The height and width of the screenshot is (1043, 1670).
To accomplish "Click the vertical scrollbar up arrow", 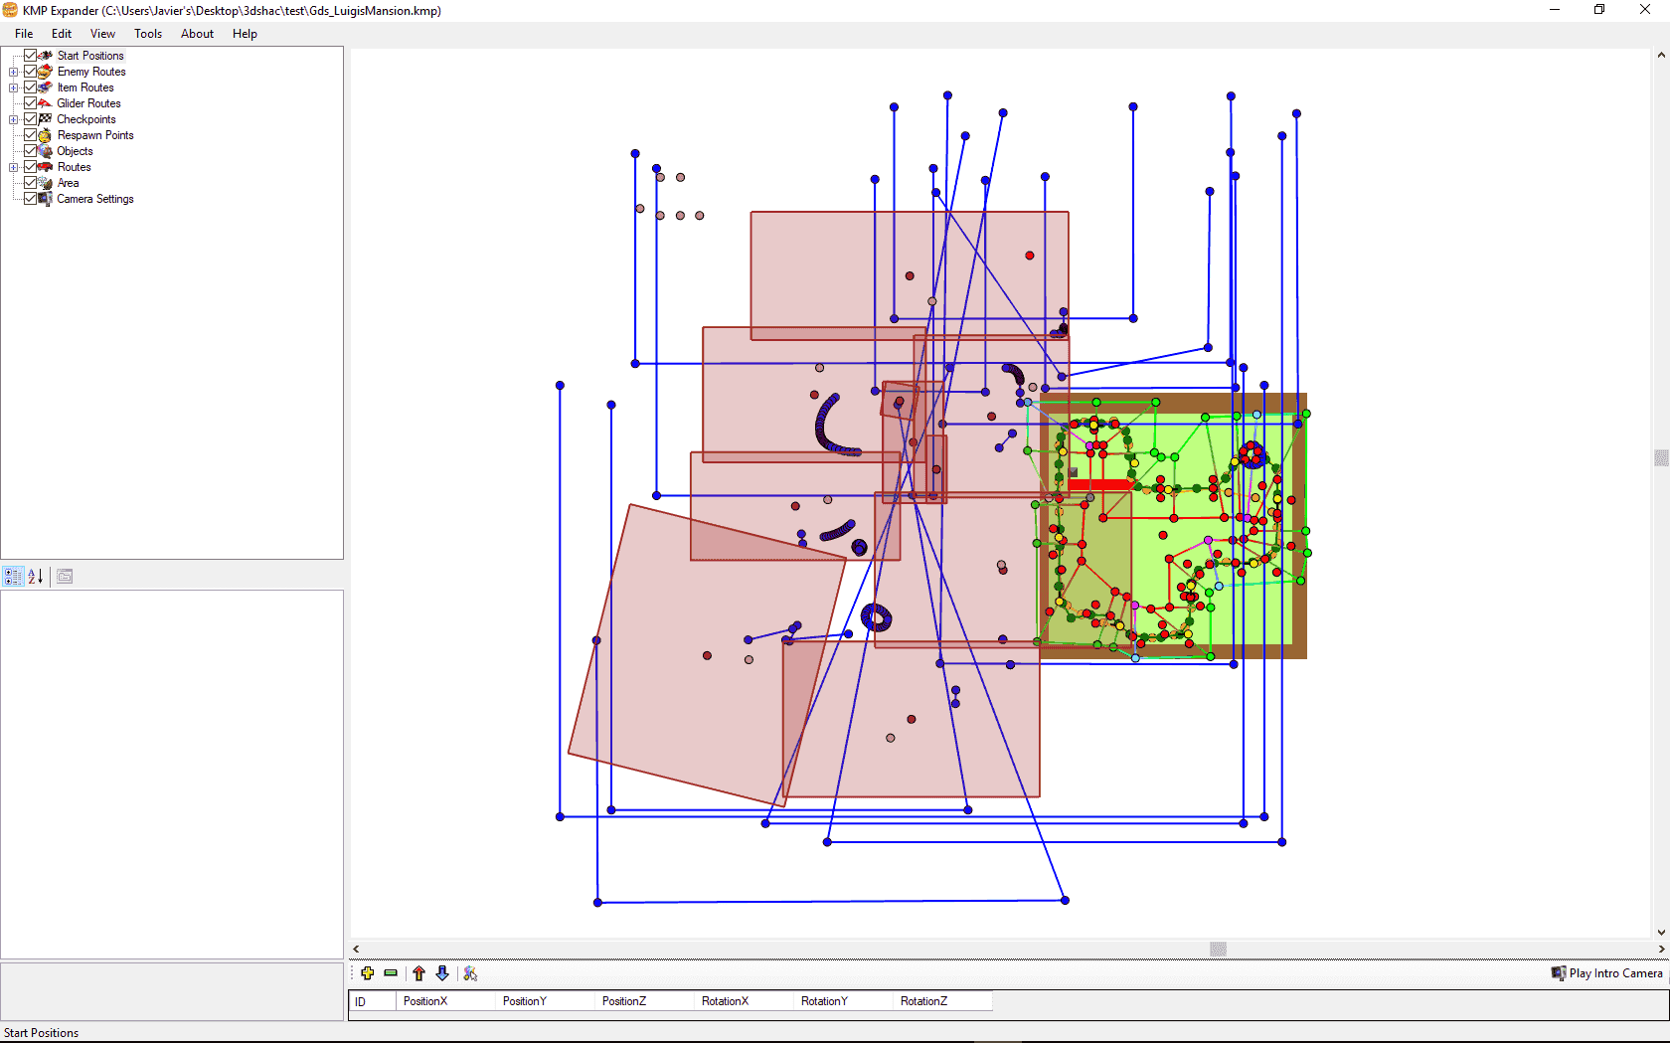I will (x=1661, y=56).
